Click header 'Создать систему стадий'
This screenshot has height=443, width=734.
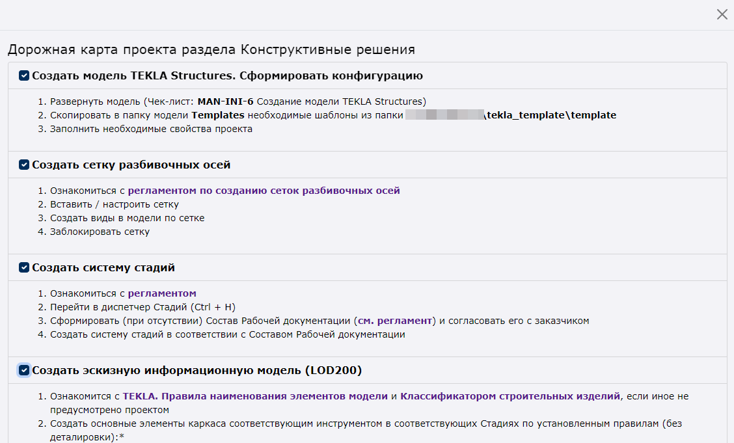coord(103,267)
